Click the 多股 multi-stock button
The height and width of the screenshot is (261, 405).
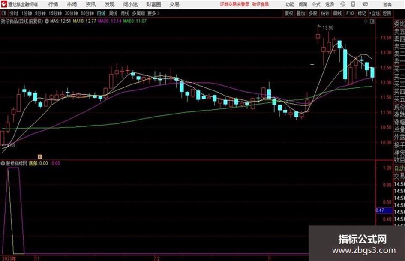click(313, 13)
